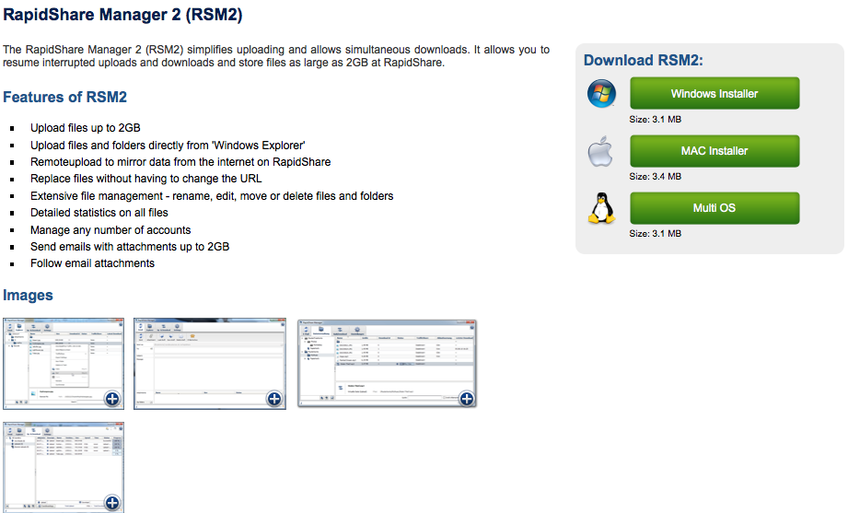This screenshot has height=513, width=848.
Task: Click 'Replace files without having to change the URL'
Action: point(146,179)
